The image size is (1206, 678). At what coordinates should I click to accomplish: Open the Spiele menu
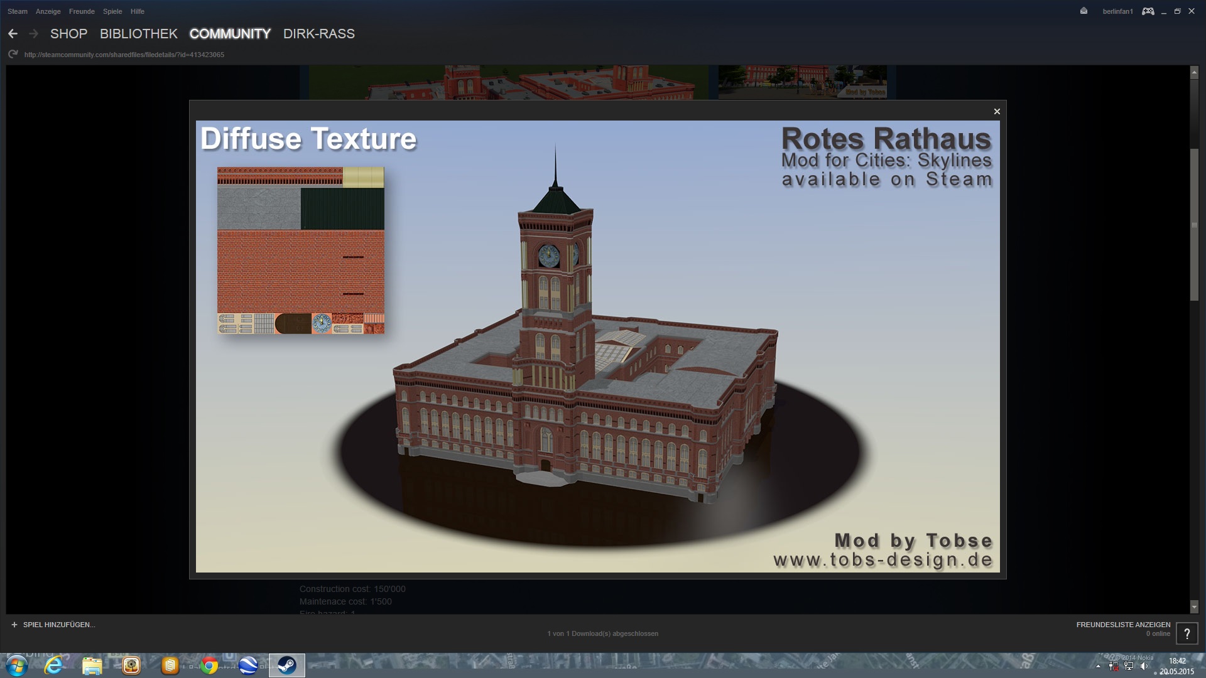[x=112, y=11]
